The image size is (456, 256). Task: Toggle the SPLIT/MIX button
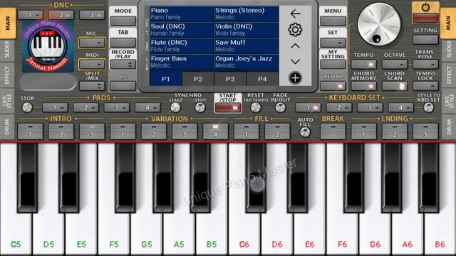pyautogui.click(x=92, y=86)
